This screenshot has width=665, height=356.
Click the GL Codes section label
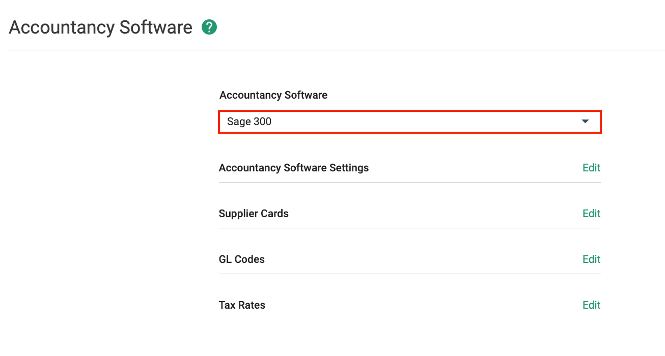coord(241,259)
